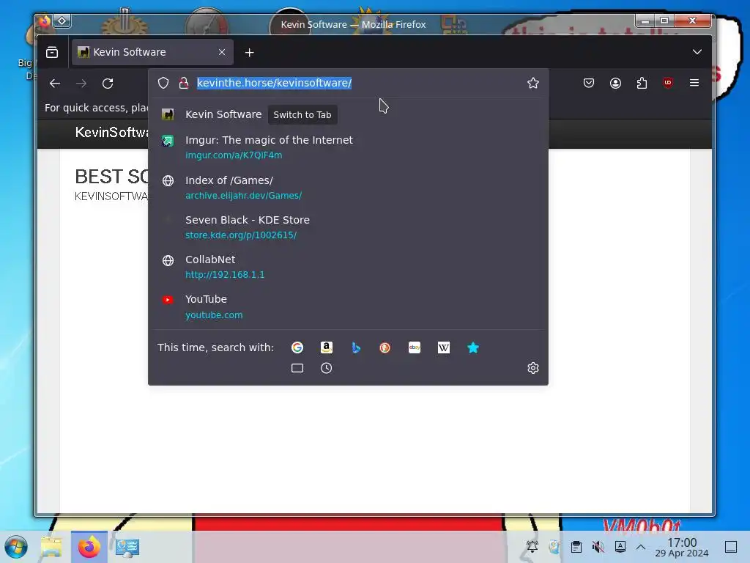Open a new tab with plus button
This screenshot has width=750, height=563.
[249, 53]
